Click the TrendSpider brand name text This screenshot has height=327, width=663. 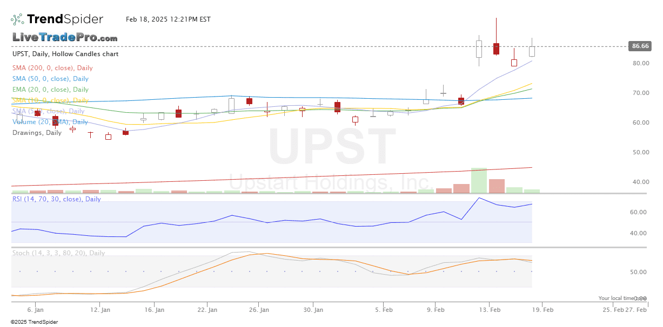[65, 19]
